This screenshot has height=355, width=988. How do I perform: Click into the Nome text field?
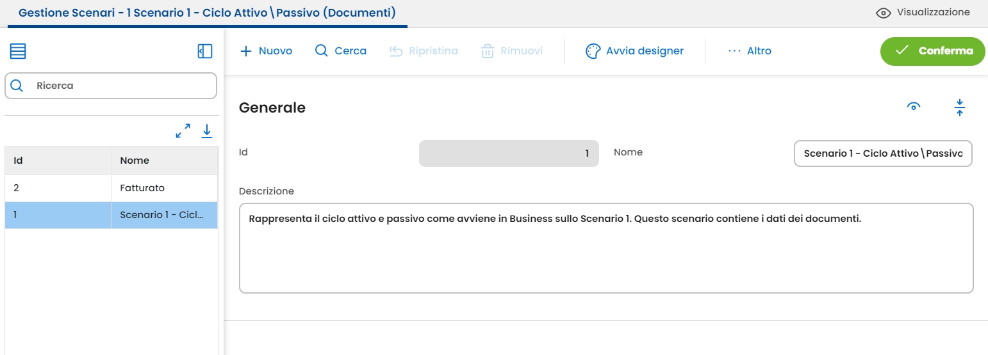tap(882, 154)
